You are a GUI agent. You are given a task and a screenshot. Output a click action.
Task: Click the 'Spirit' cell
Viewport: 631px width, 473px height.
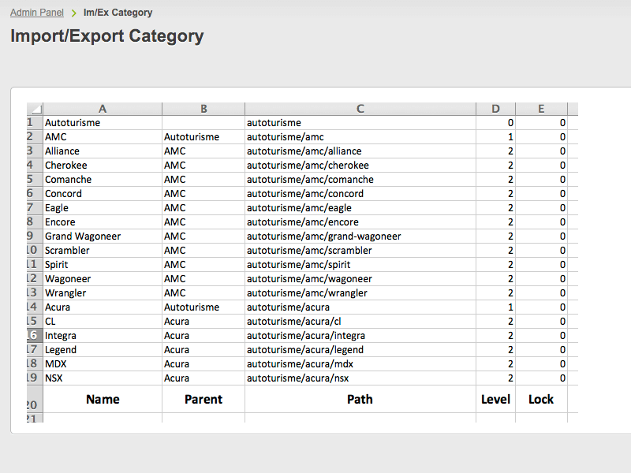[103, 265]
